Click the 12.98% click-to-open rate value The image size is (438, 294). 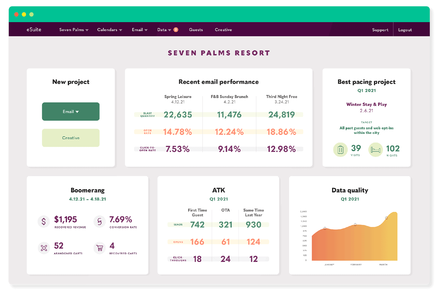pos(282,149)
